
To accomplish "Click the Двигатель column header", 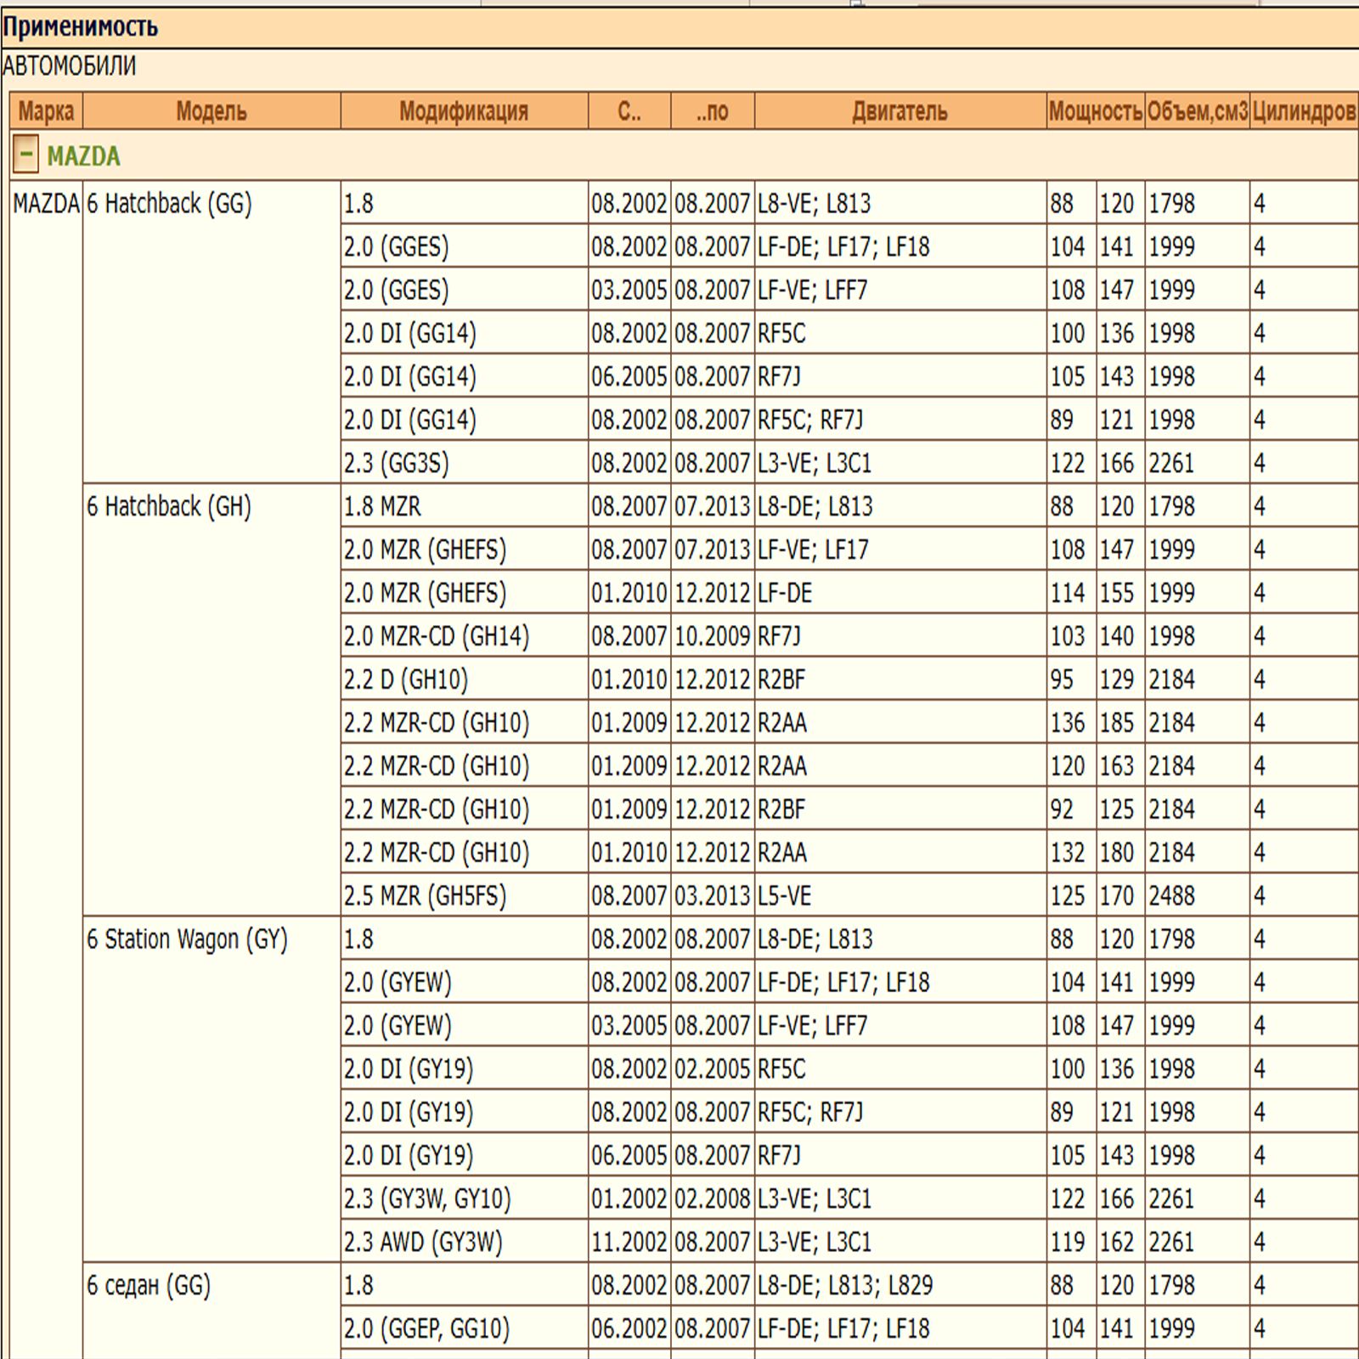I will tap(899, 111).
